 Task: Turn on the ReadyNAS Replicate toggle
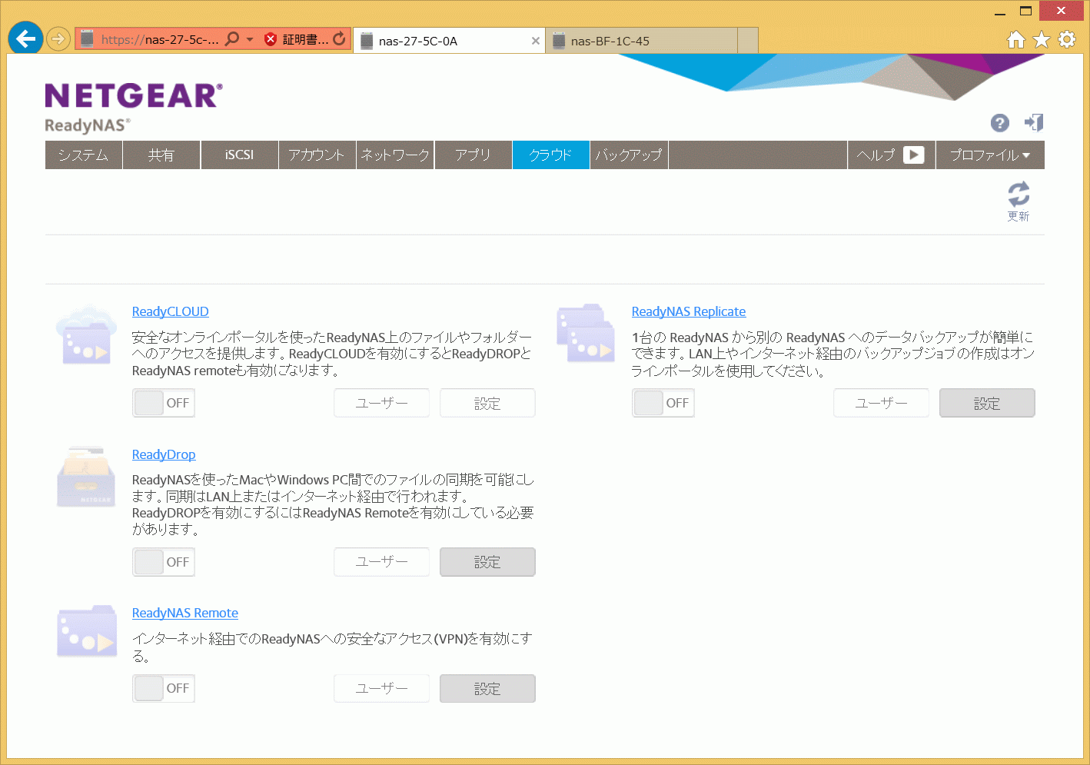pyautogui.click(x=663, y=403)
